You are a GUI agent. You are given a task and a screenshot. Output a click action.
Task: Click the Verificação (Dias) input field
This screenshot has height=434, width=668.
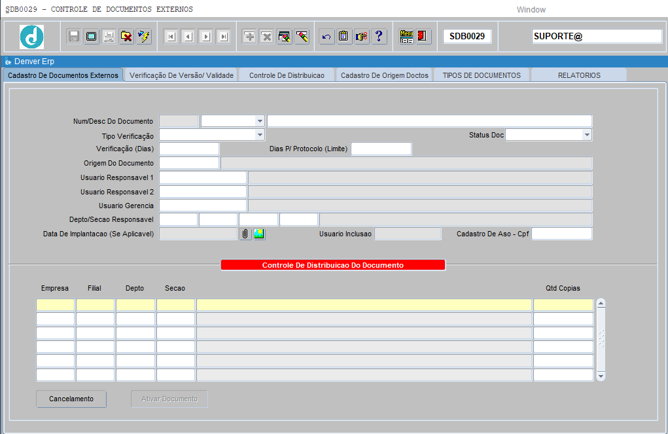pos(189,149)
